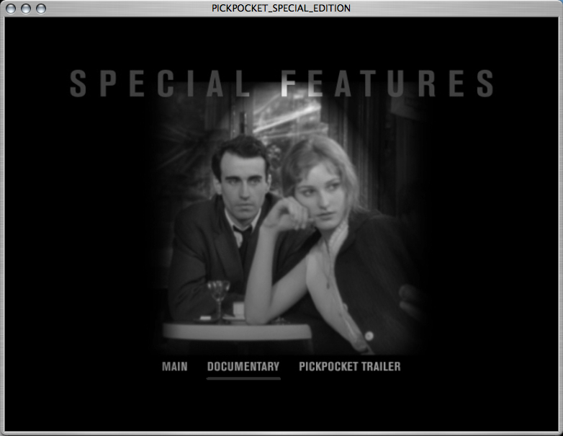The image size is (563, 436).
Task: Click the PICKPOCKET_SPECIAL_EDITION window title
Action: click(281, 8)
